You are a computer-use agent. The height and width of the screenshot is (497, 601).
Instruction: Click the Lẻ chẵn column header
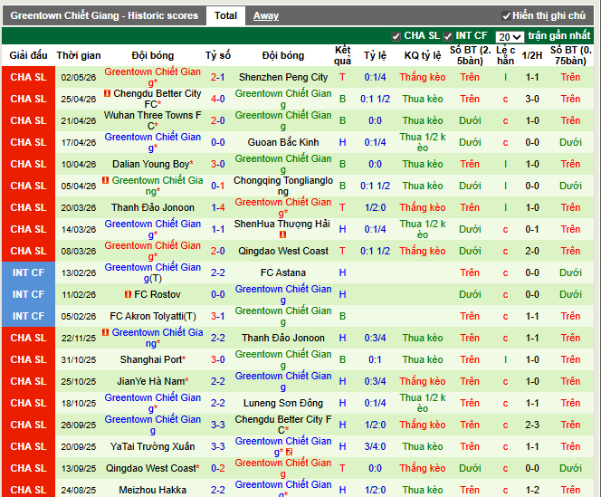point(506,55)
